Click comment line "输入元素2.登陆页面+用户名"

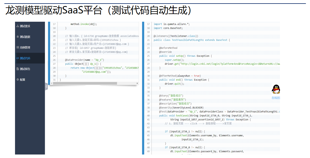point(97,44)
